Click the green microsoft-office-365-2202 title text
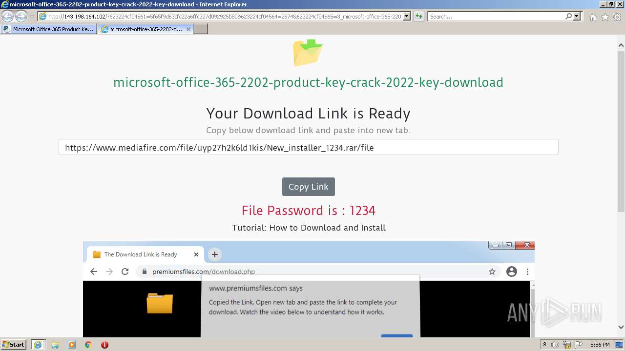625x351 pixels. point(308,82)
